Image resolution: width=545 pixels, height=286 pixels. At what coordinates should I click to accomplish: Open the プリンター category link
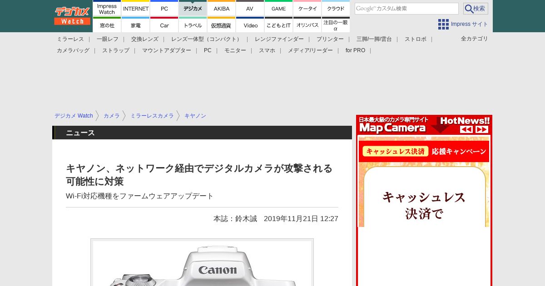click(330, 39)
